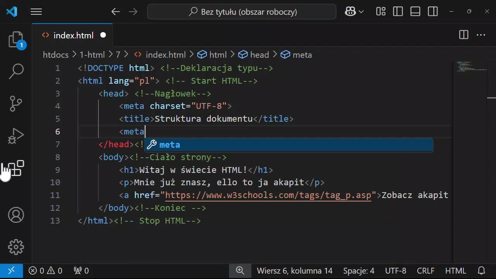Screen dimensions: 496x279
Task: Open Copilot chat icon in title bar
Action: tap(350, 12)
